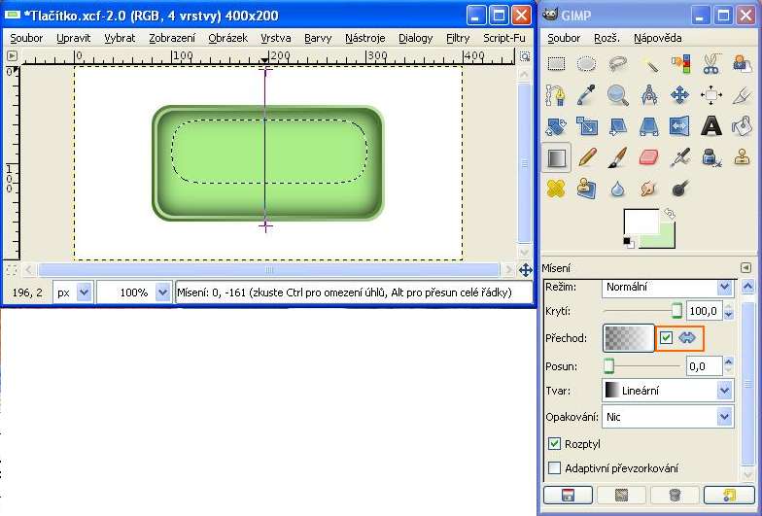The height and width of the screenshot is (516, 762).
Task: Select the Zoom magnifier tool
Action: tap(618, 95)
